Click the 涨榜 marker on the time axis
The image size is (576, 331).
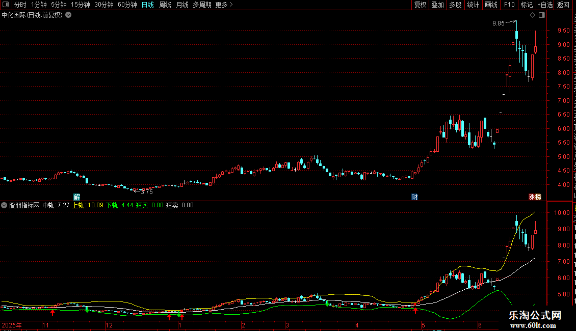(535, 197)
